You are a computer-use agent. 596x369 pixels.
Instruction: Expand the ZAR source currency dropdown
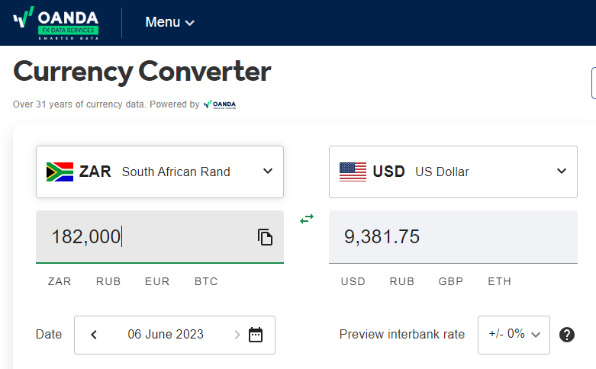point(268,172)
